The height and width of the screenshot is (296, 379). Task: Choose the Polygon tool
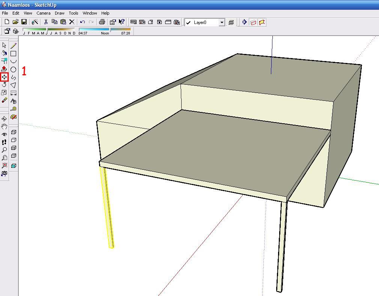(14, 85)
